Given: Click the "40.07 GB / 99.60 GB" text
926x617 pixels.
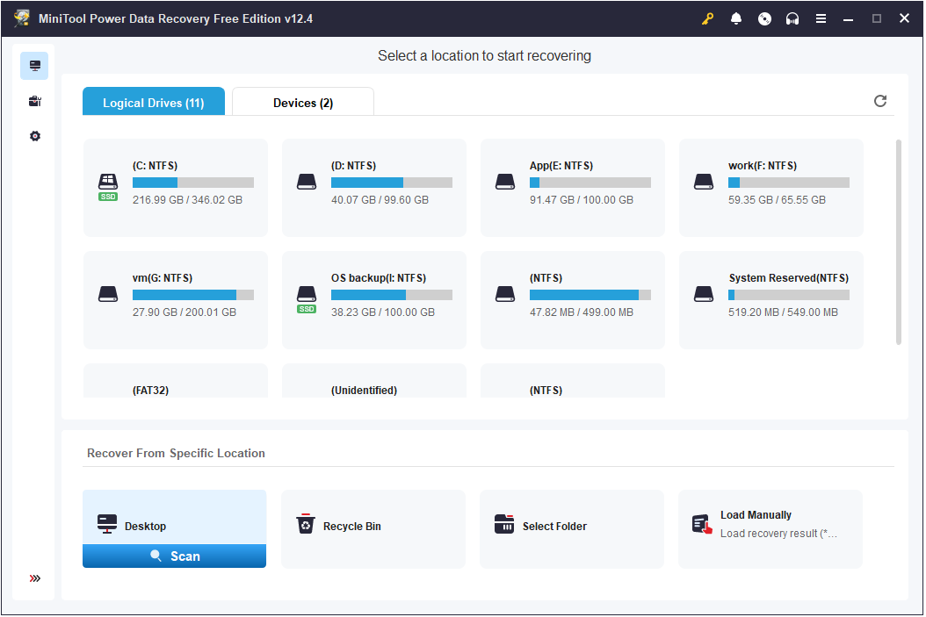Looking at the screenshot, I should coord(380,200).
